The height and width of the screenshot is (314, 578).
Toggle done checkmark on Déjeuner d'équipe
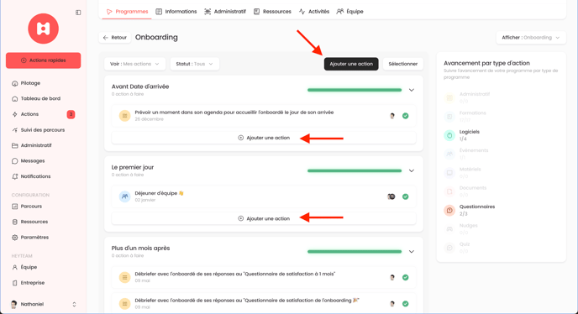(x=406, y=196)
